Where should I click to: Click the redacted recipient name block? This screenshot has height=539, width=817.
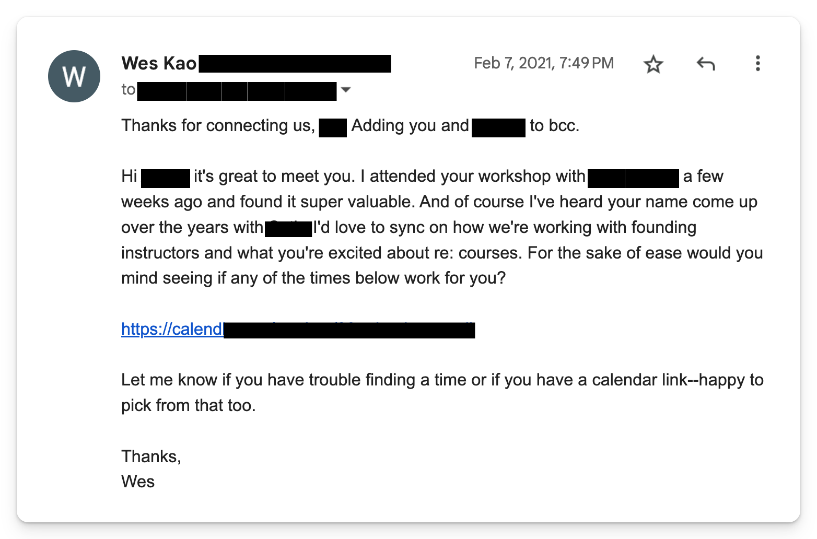pos(235,90)
